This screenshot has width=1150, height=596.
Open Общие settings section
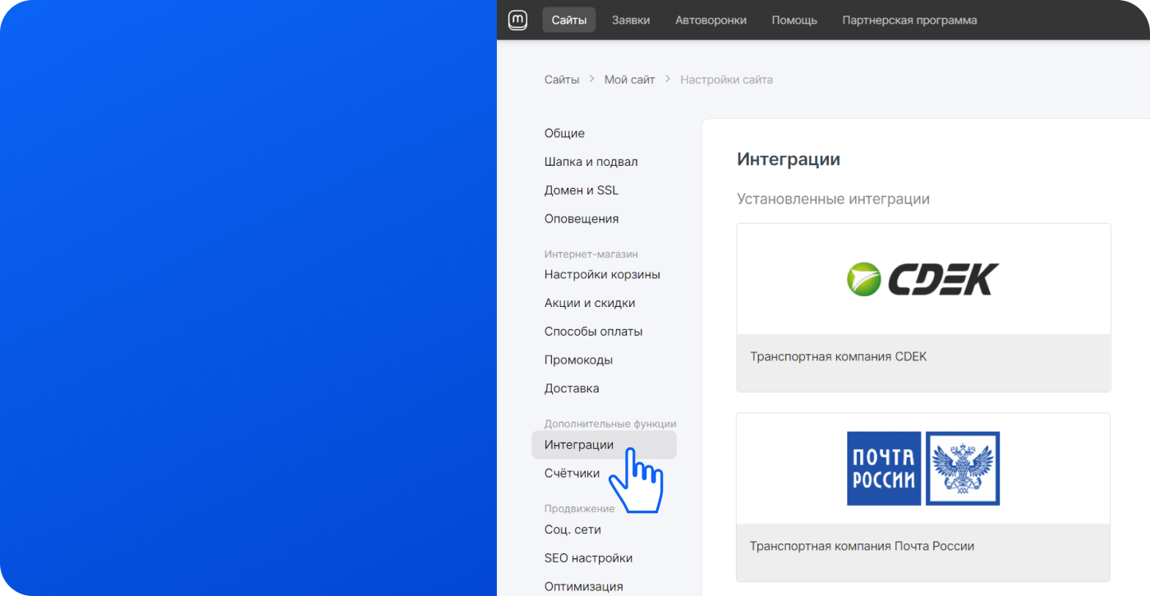coord(564,133)
